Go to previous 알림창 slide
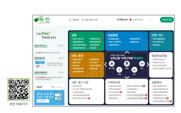The height and width of the screenshot is (113, 181). (56, 87)
